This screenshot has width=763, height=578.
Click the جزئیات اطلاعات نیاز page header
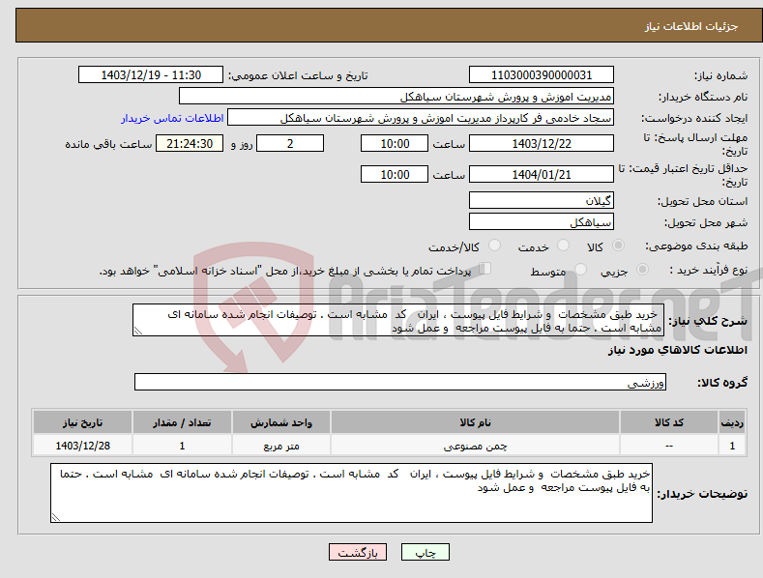[x=691, y=26]
